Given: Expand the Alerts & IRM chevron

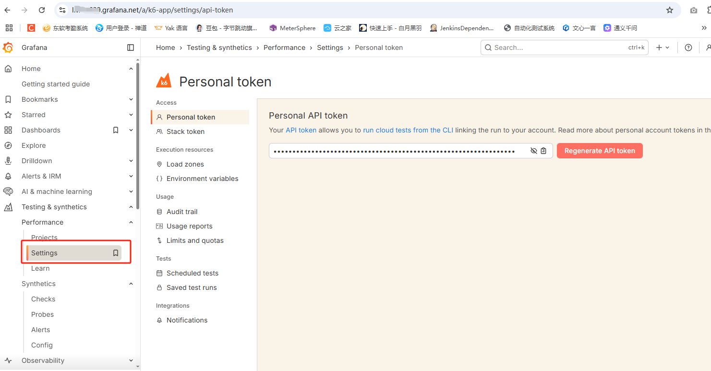Looking at the screenshot, I should pos(131,176).
